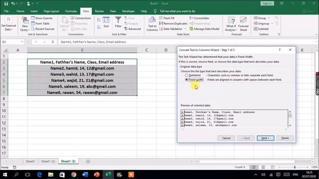The image size is (319, 179).
Task: Switch to Sheet1 (2) tab
Action: coord(48,161)
